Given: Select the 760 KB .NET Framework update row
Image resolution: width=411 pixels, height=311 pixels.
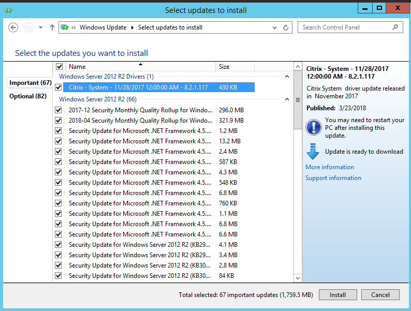Looking at the screenshot, I should (x=159, y=203).
